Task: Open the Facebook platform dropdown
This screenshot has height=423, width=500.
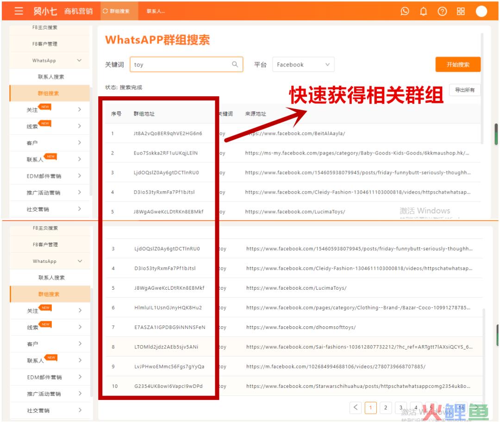Action: [x=303, y=64]
